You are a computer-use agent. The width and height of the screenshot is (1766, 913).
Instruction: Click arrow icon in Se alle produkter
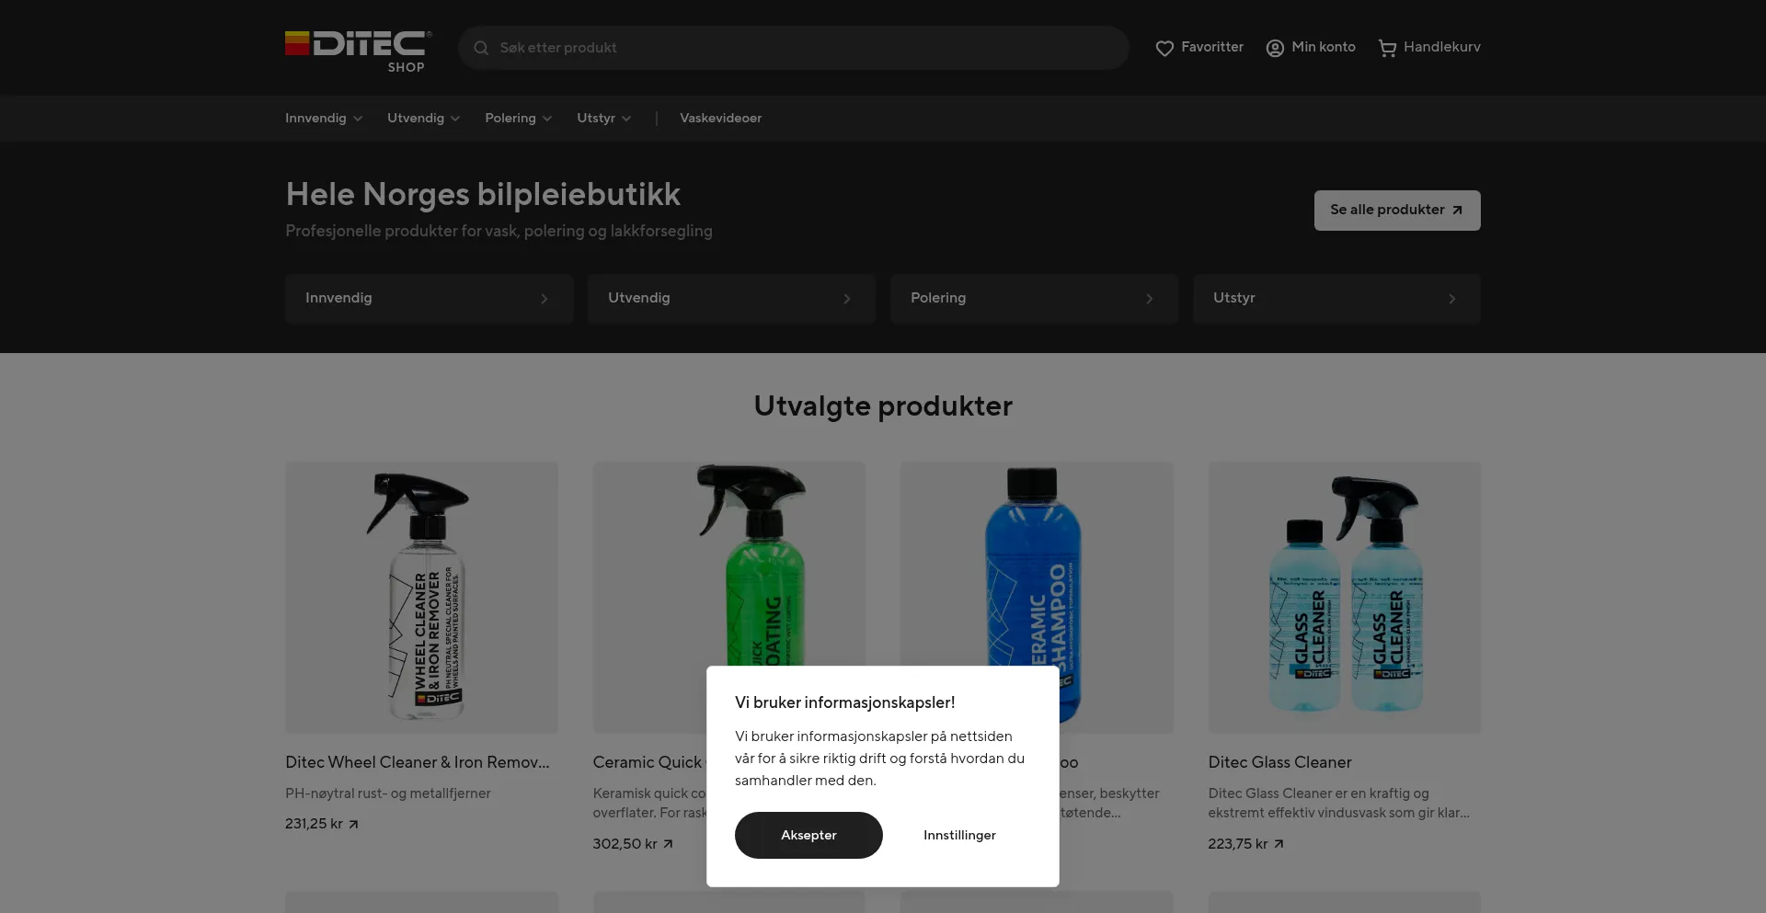pyautogui.click(x=1457, y=211)
